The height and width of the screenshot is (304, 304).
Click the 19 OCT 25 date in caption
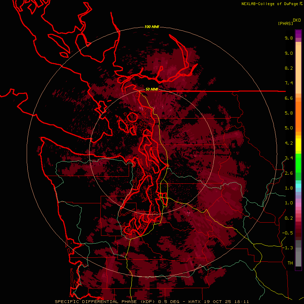coord(218,302)
